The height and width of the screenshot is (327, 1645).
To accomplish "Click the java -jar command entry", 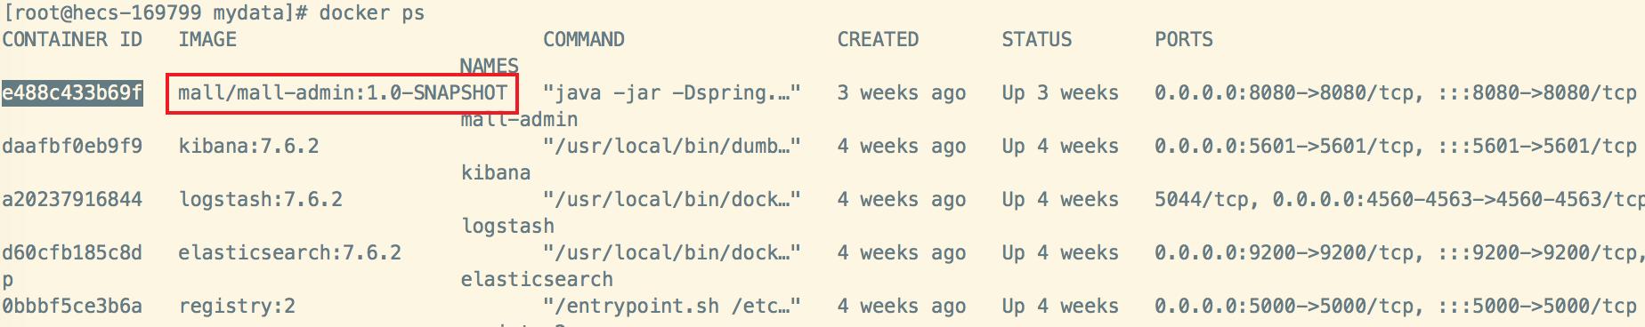I will [672, 93].
